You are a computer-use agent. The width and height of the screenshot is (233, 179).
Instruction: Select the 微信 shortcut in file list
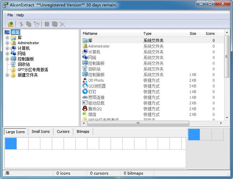pos(92,114)
